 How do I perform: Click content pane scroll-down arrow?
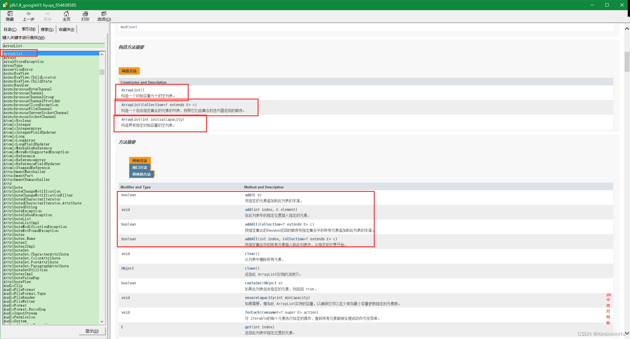pos(627,333)
